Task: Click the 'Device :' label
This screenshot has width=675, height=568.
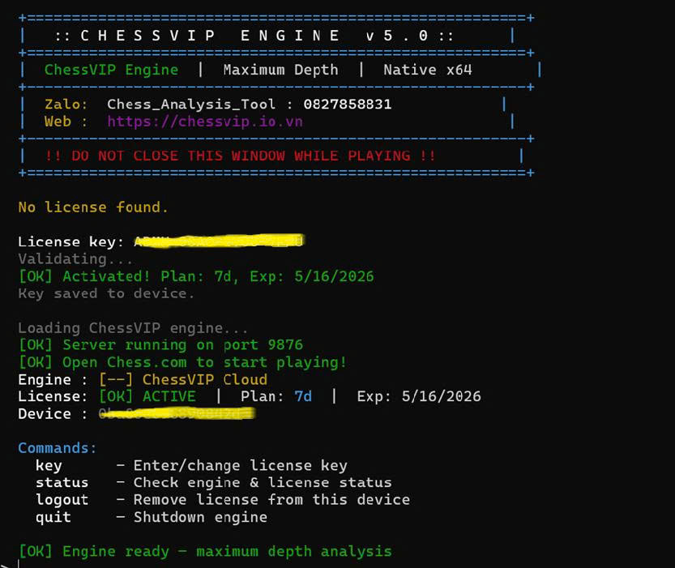Action: [x=53, y=414]
